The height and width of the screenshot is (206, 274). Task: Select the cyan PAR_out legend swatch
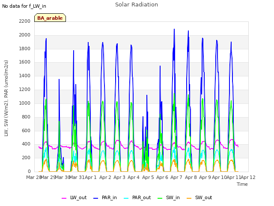pyautogui.click(x=126, y=198)
